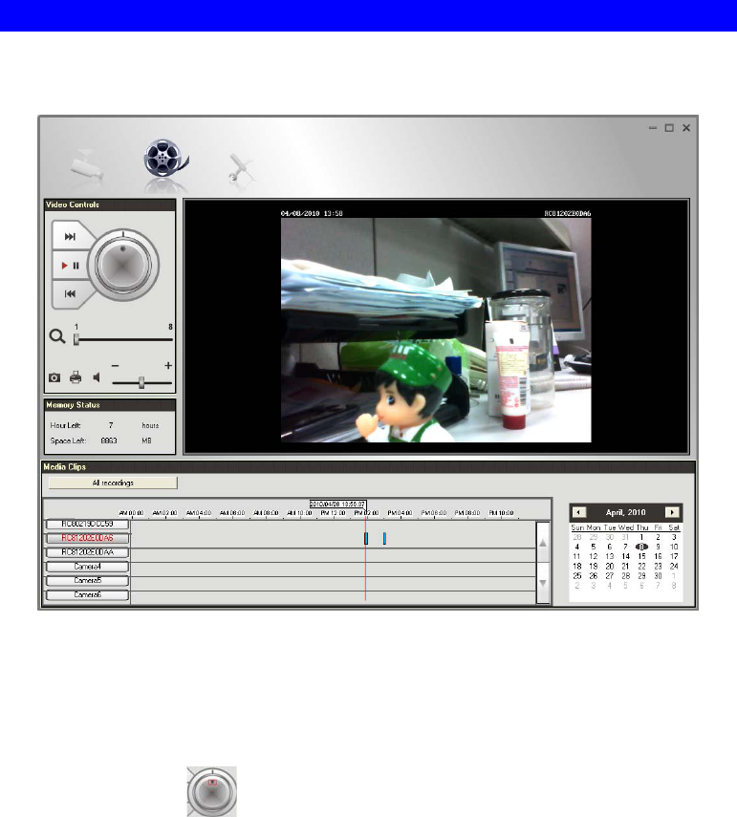This screenshot has height=817, width=737.
Task: Go to next month in calendar
Action: tap(672, 512)
